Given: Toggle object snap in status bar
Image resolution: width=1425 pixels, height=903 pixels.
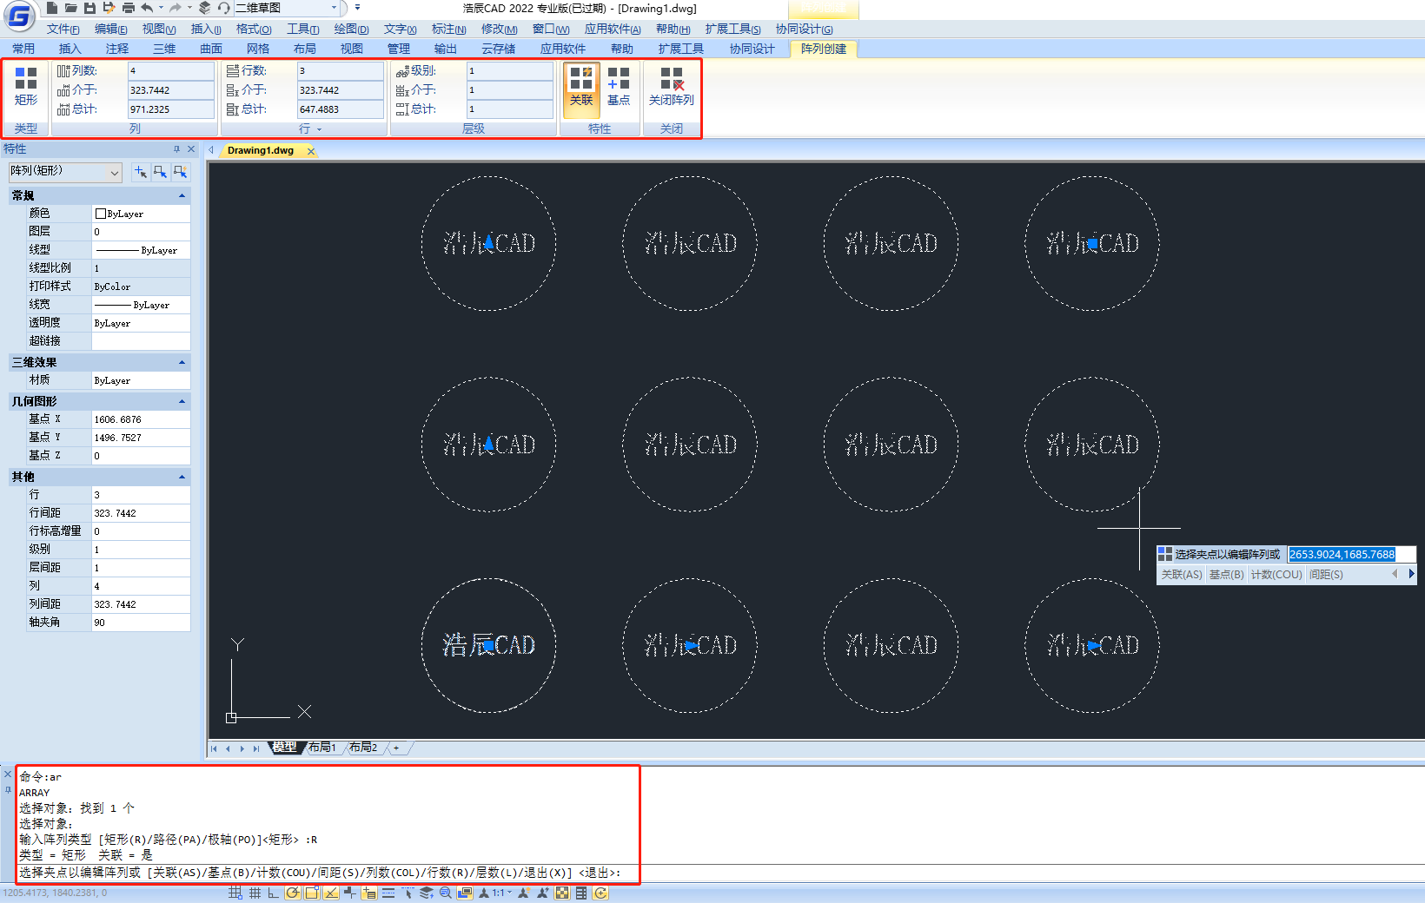Looking at the screenshot, I should [312, 893].
